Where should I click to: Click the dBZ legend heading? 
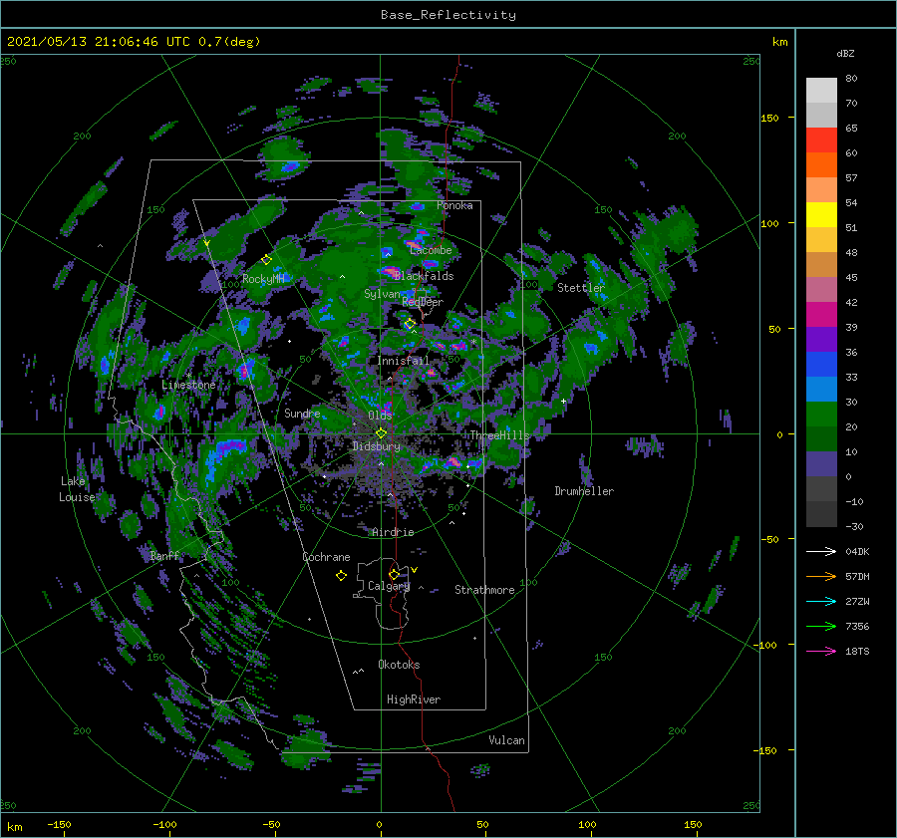[845, 53]
